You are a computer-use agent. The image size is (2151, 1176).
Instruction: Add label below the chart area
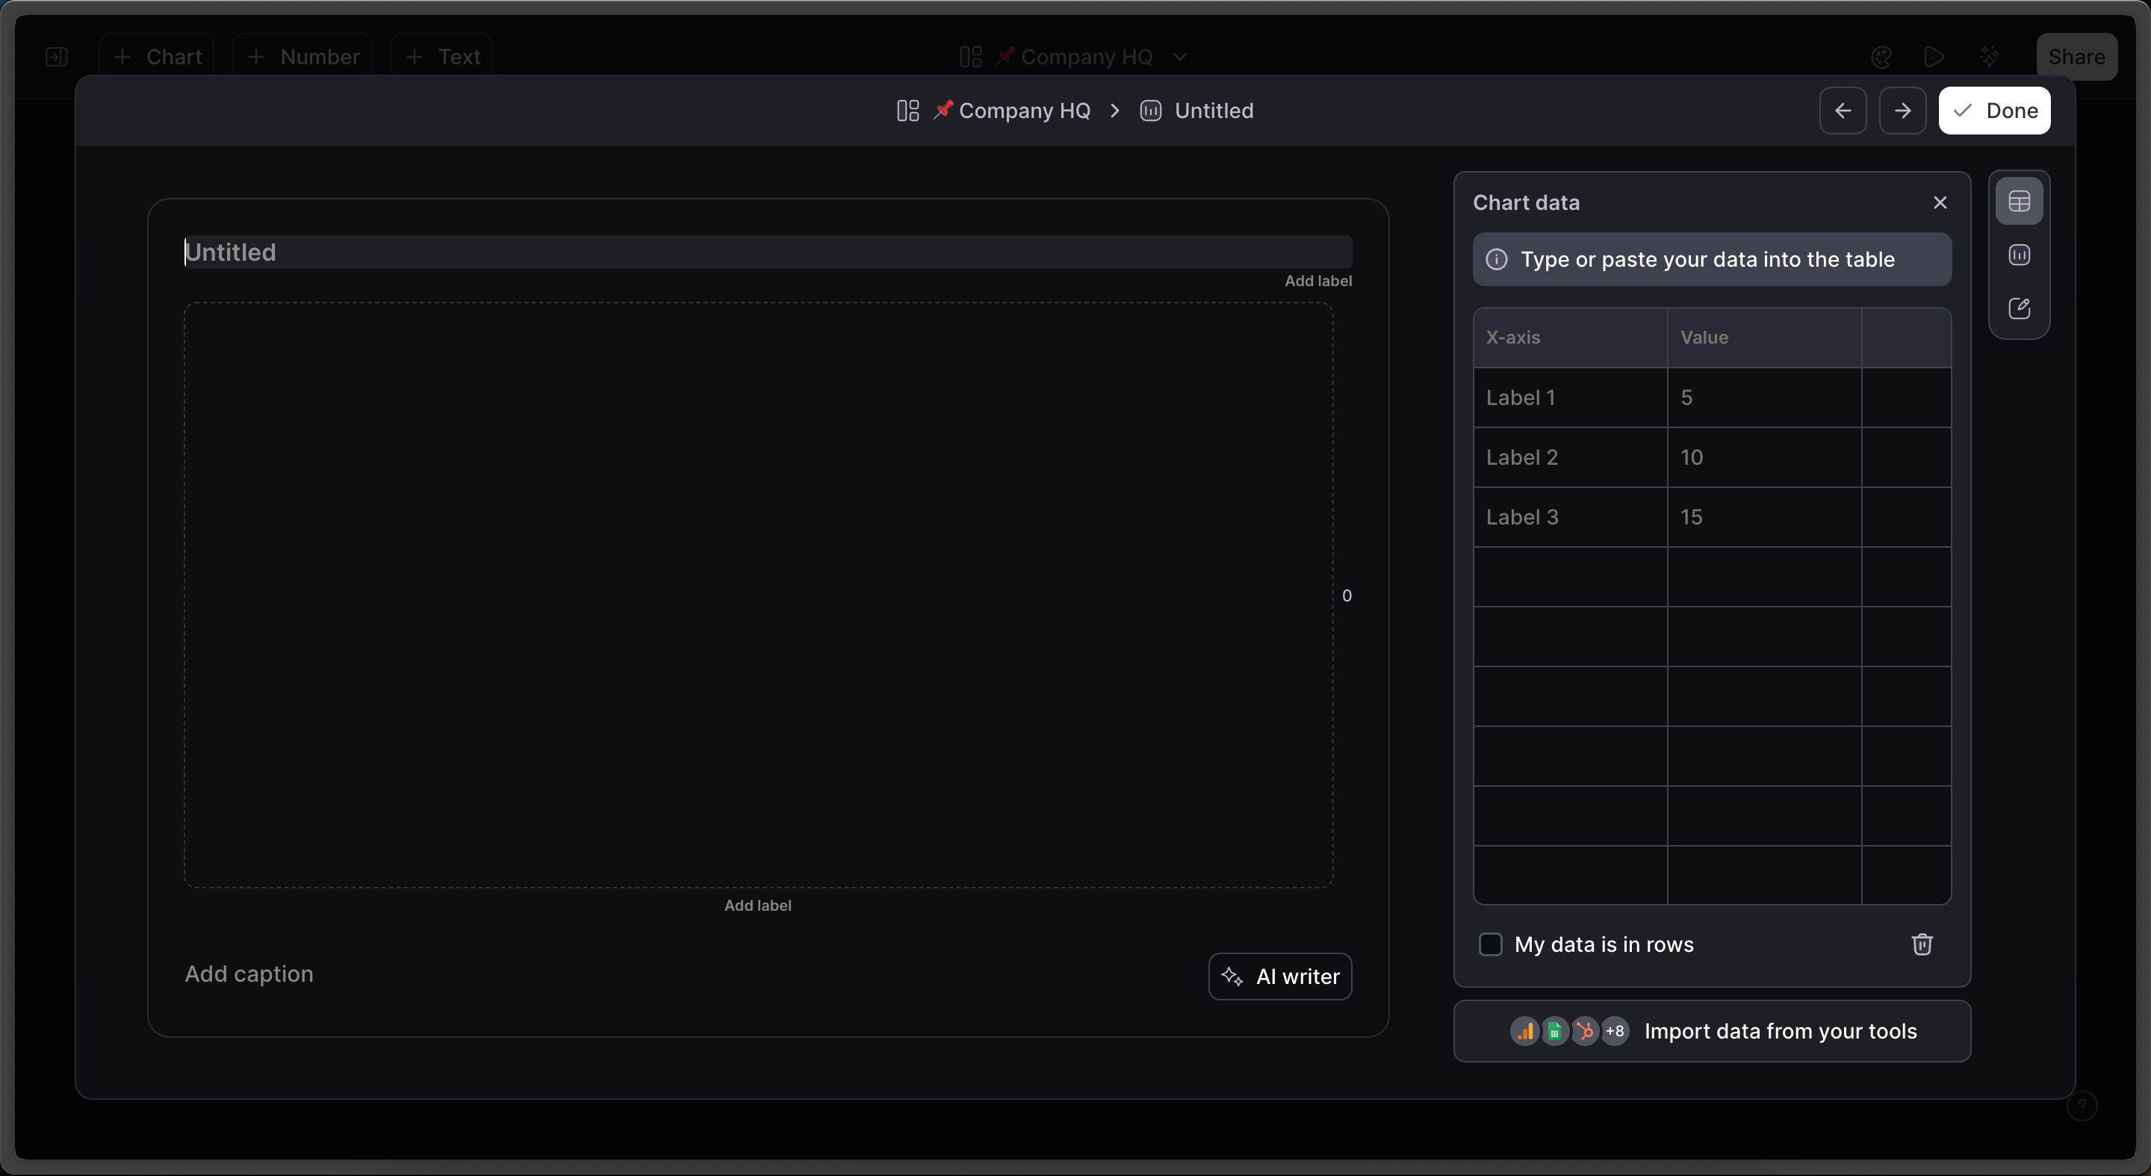757,906
